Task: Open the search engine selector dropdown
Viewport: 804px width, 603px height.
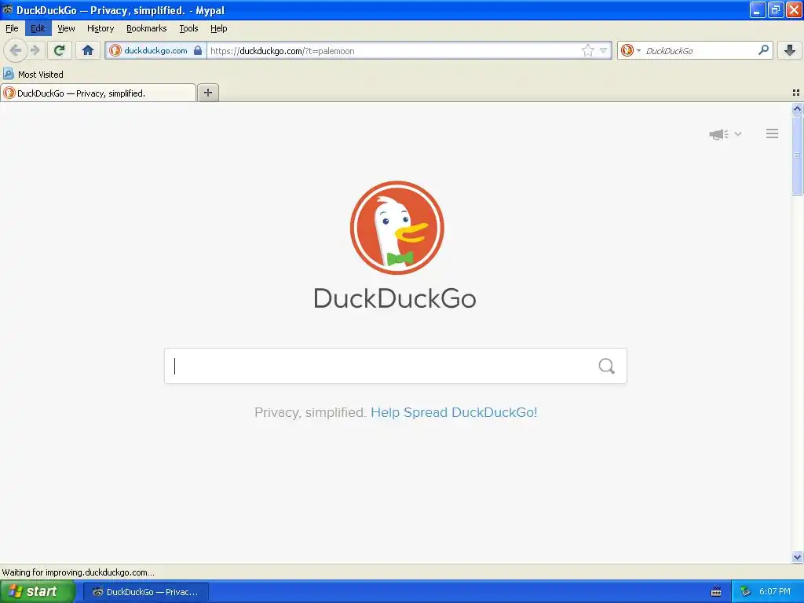Action: [630, 50]
